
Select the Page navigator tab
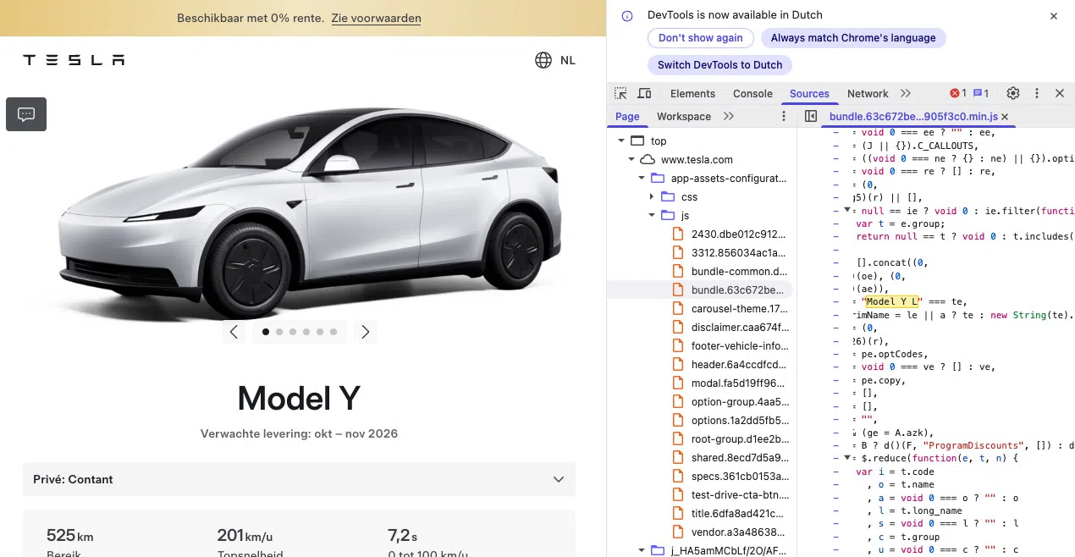(x=627, y=117)
